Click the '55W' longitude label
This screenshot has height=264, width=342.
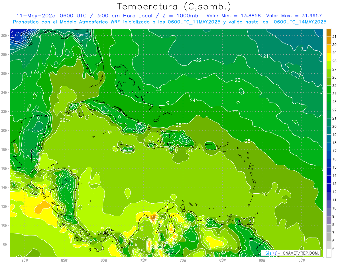coord(302,260)
